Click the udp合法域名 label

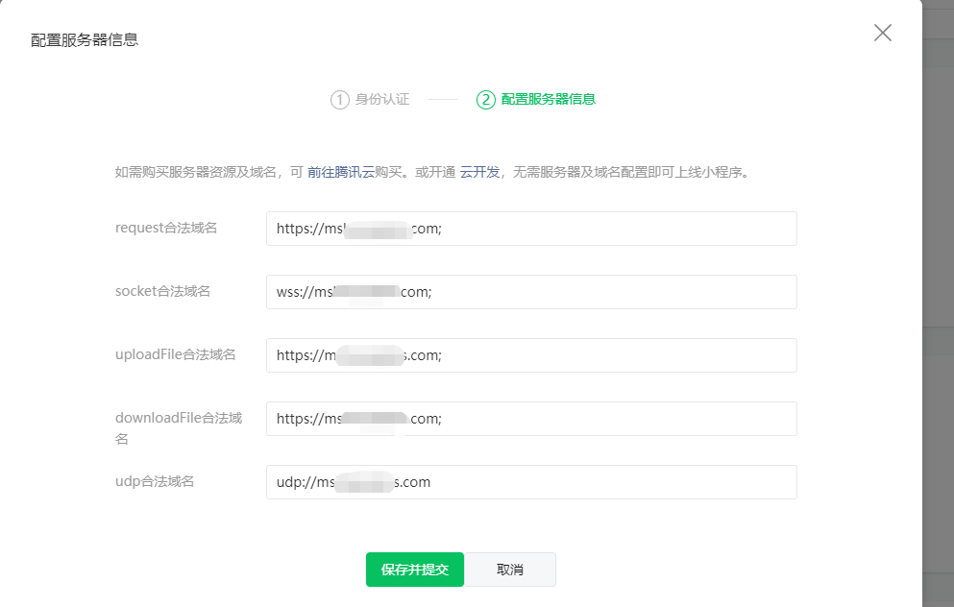(155, 481)
